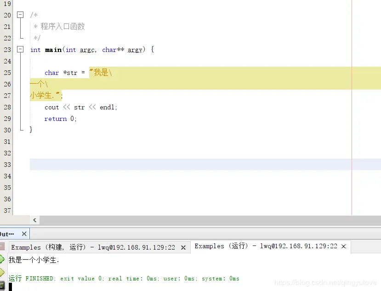The height and width of the screenshot is (291, 381).
Task: Click line number 25 in the gutter
Action: coord(7,73)
